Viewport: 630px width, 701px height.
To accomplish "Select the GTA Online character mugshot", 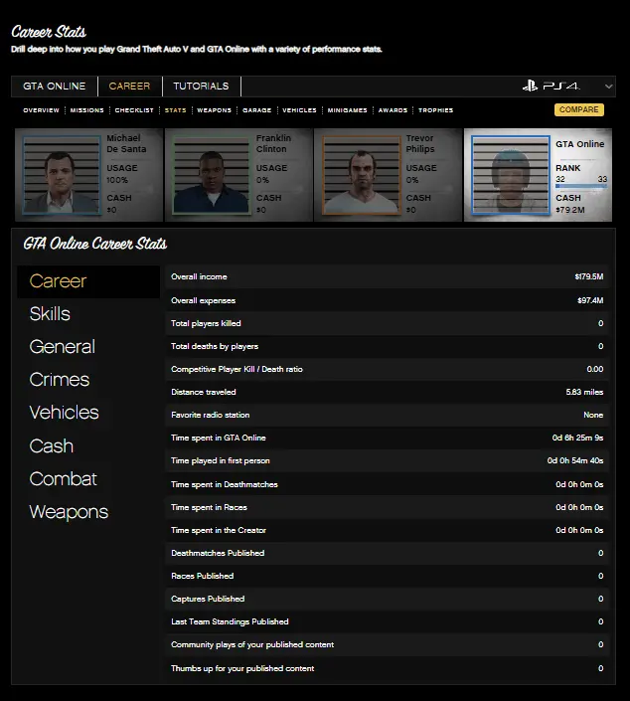I will point(511,175).
